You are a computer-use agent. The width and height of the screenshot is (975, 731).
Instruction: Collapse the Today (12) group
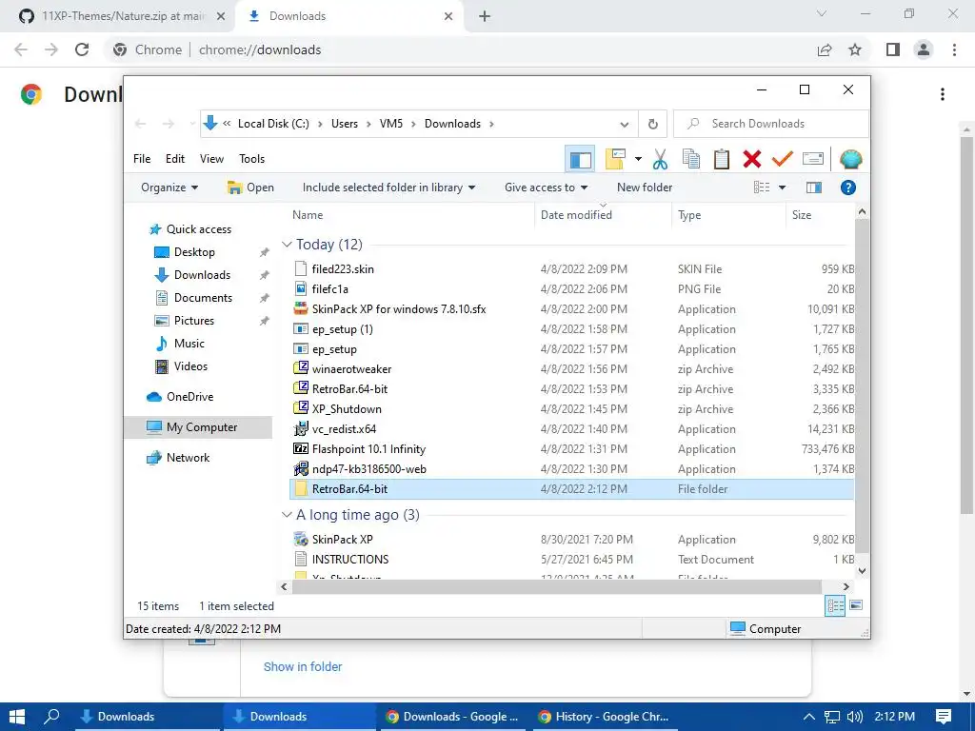(287, 245)
